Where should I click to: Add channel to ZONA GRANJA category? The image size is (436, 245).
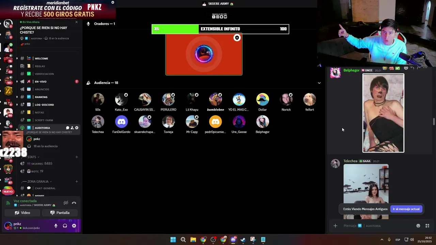77,181
